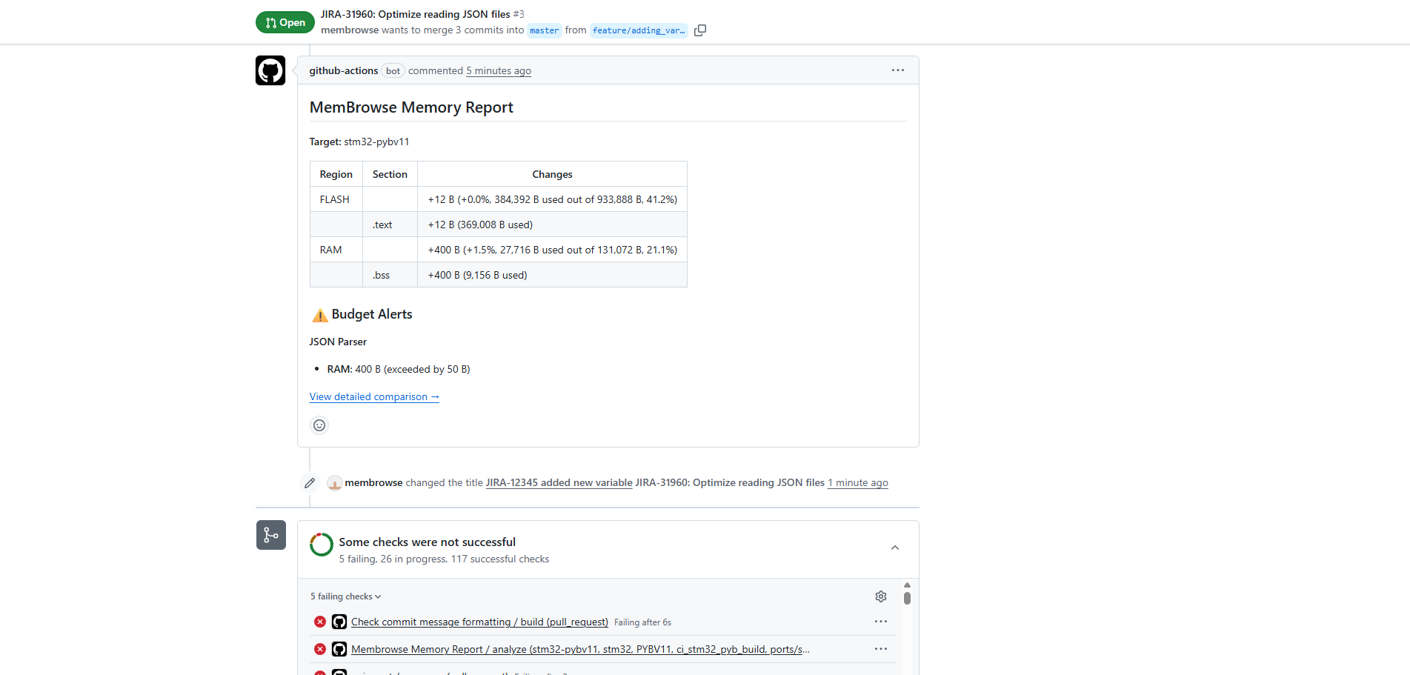Image resolution: width=1410 pixels, height=675 pixels.
Task: Click the +400 B (9,156 B used) cell
Action: (x=552, y=275)
